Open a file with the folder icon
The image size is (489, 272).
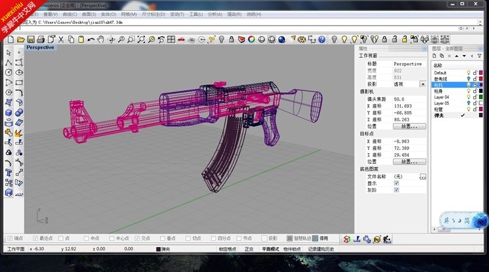[21, 39]
